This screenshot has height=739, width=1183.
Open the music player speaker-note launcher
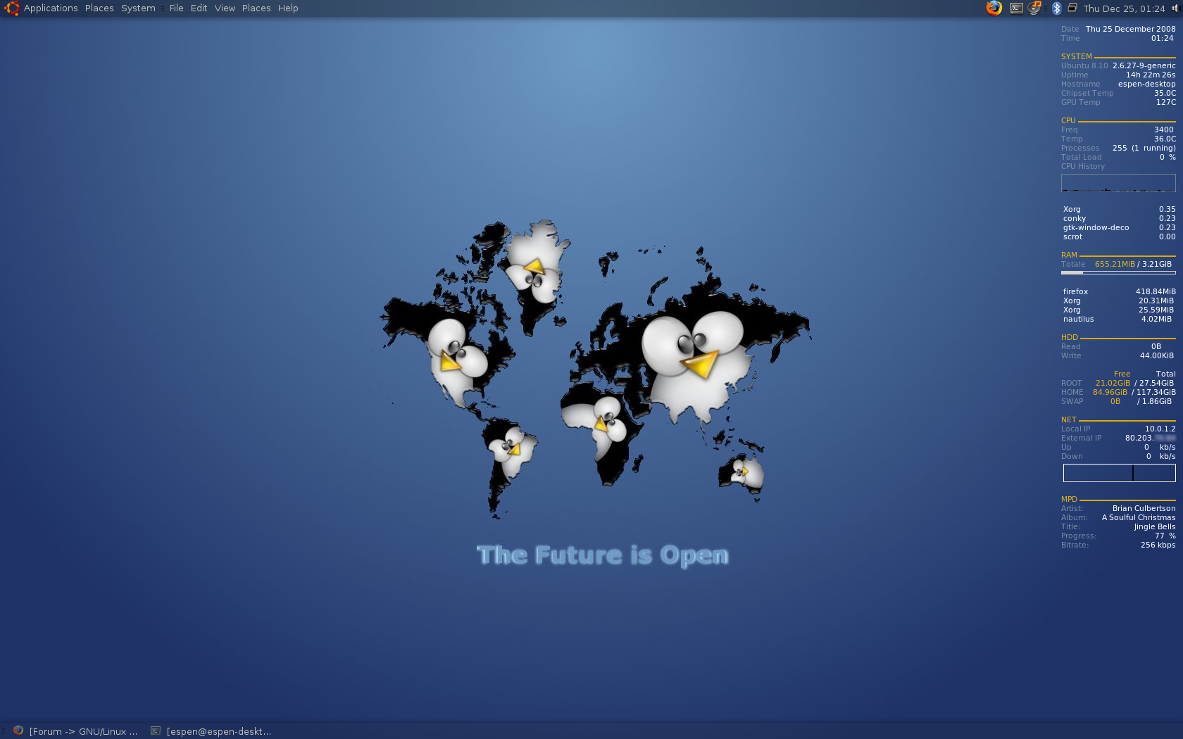[x=1034, y=8]
